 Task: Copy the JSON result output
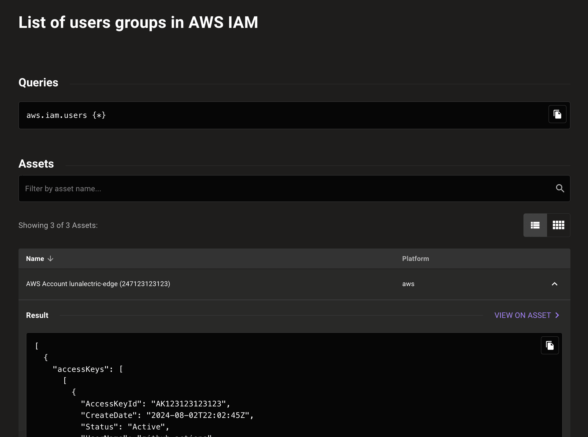(x=550, y=345)
